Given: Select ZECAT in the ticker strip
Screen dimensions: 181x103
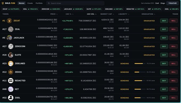Looking at the screenshot, I should point(11,9).
